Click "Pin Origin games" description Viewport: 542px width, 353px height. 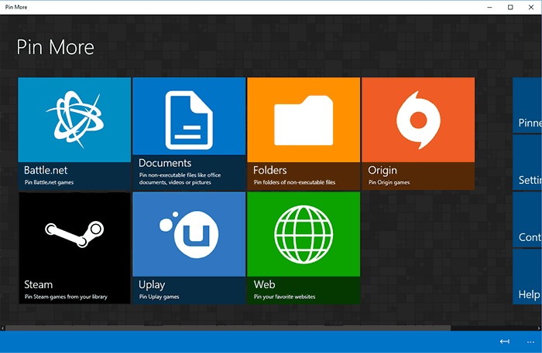coord(389,182)
